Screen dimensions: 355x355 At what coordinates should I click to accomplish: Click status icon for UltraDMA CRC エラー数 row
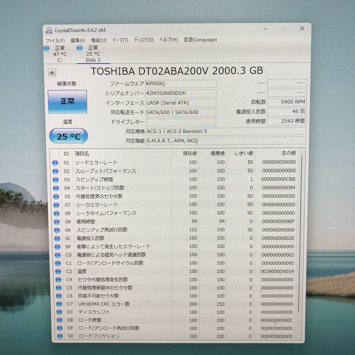(59, 304)
